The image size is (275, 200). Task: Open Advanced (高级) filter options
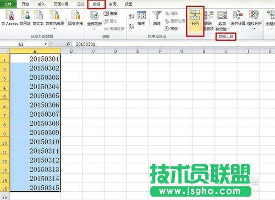pos(171,29)
